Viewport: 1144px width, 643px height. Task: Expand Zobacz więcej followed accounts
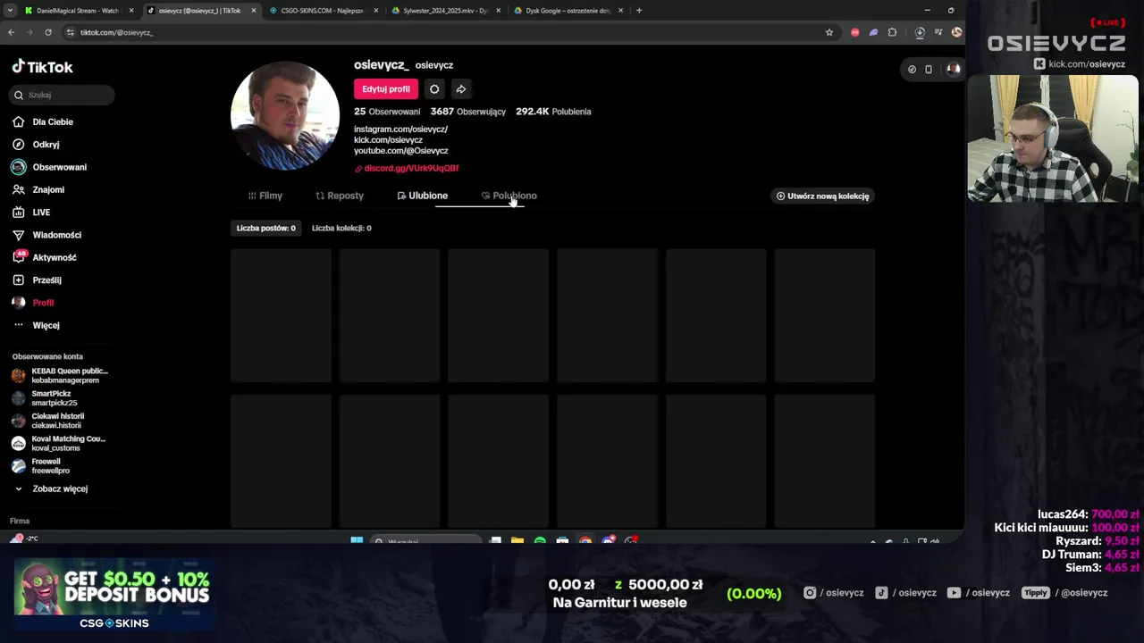pyautogui.click(x=52, y=489)
